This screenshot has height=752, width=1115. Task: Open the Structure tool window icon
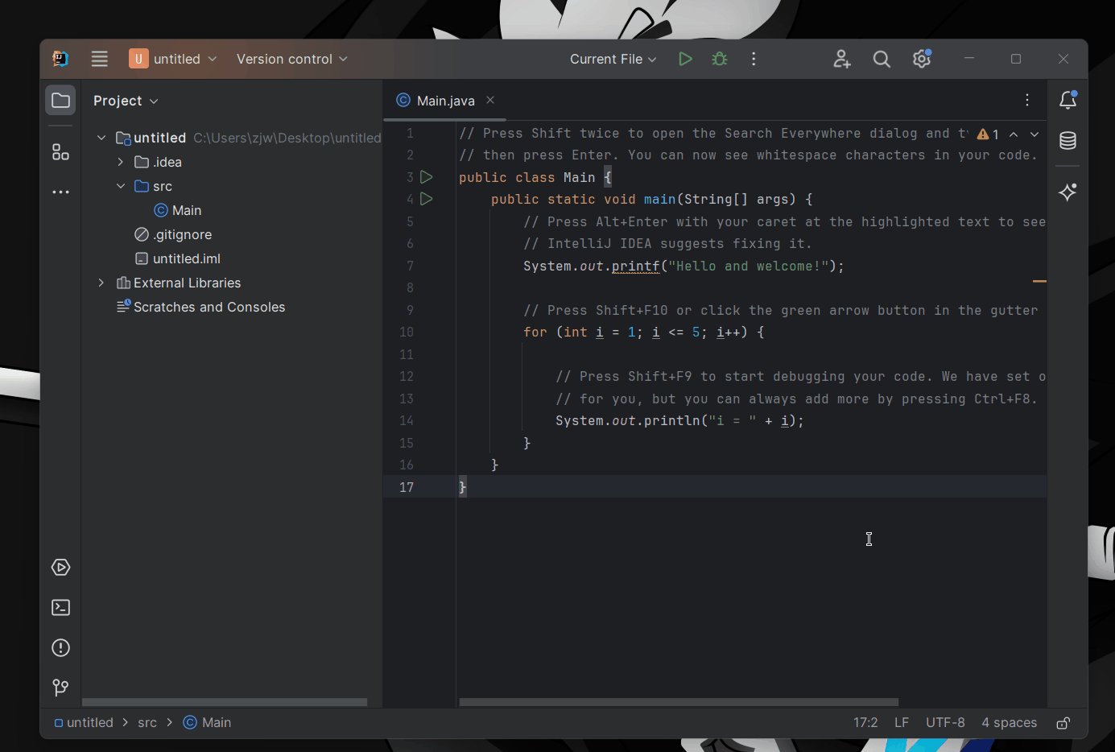click(60, 152)
